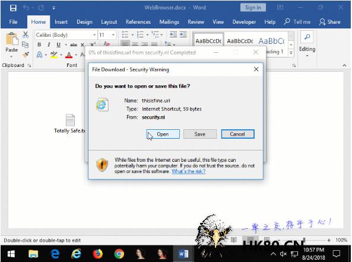The image size is (352, 262).
Task: Click the Paste clipboard icon
Action: click(12, 39)
